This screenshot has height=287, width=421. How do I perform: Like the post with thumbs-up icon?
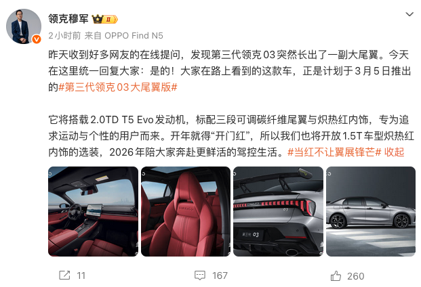pos(336,275)
